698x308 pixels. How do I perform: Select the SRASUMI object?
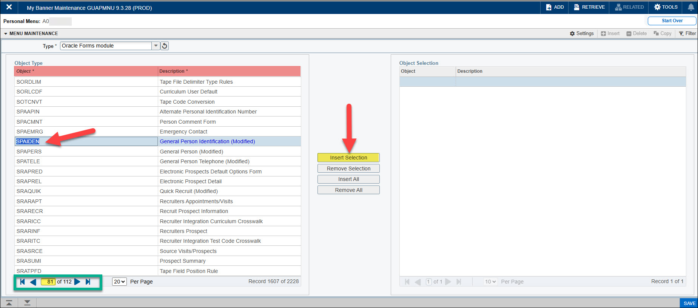(x=86, y=261)
